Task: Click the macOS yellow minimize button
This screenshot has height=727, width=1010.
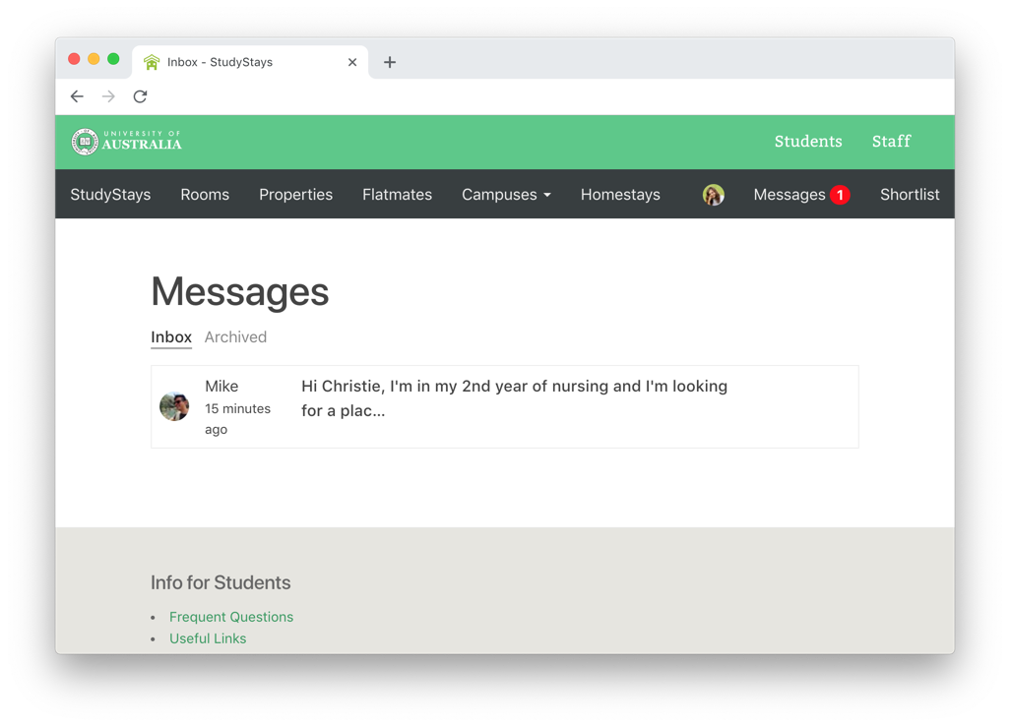Action: click(94, 59)
